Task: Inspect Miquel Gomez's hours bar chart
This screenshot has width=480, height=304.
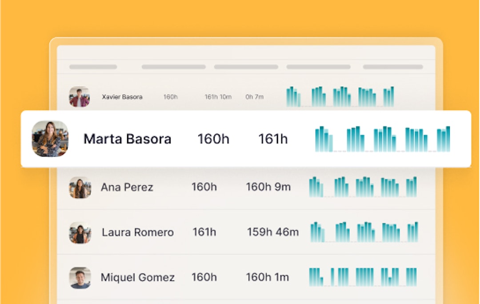Action: coord(363,277)
